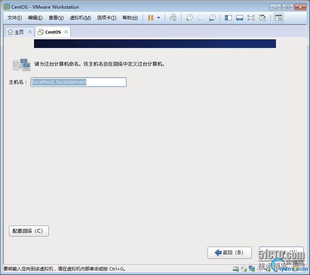Click the CD/DVD drive status icon

click(244, 269)
